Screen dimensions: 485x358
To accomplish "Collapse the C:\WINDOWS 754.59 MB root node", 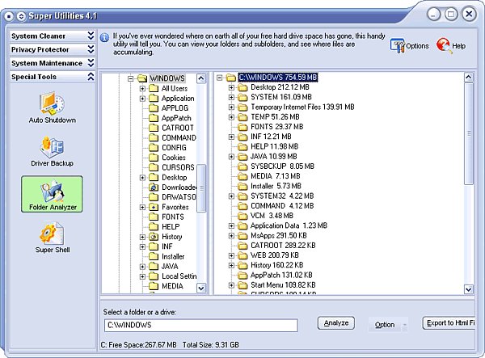I will (x=219, y=78).
